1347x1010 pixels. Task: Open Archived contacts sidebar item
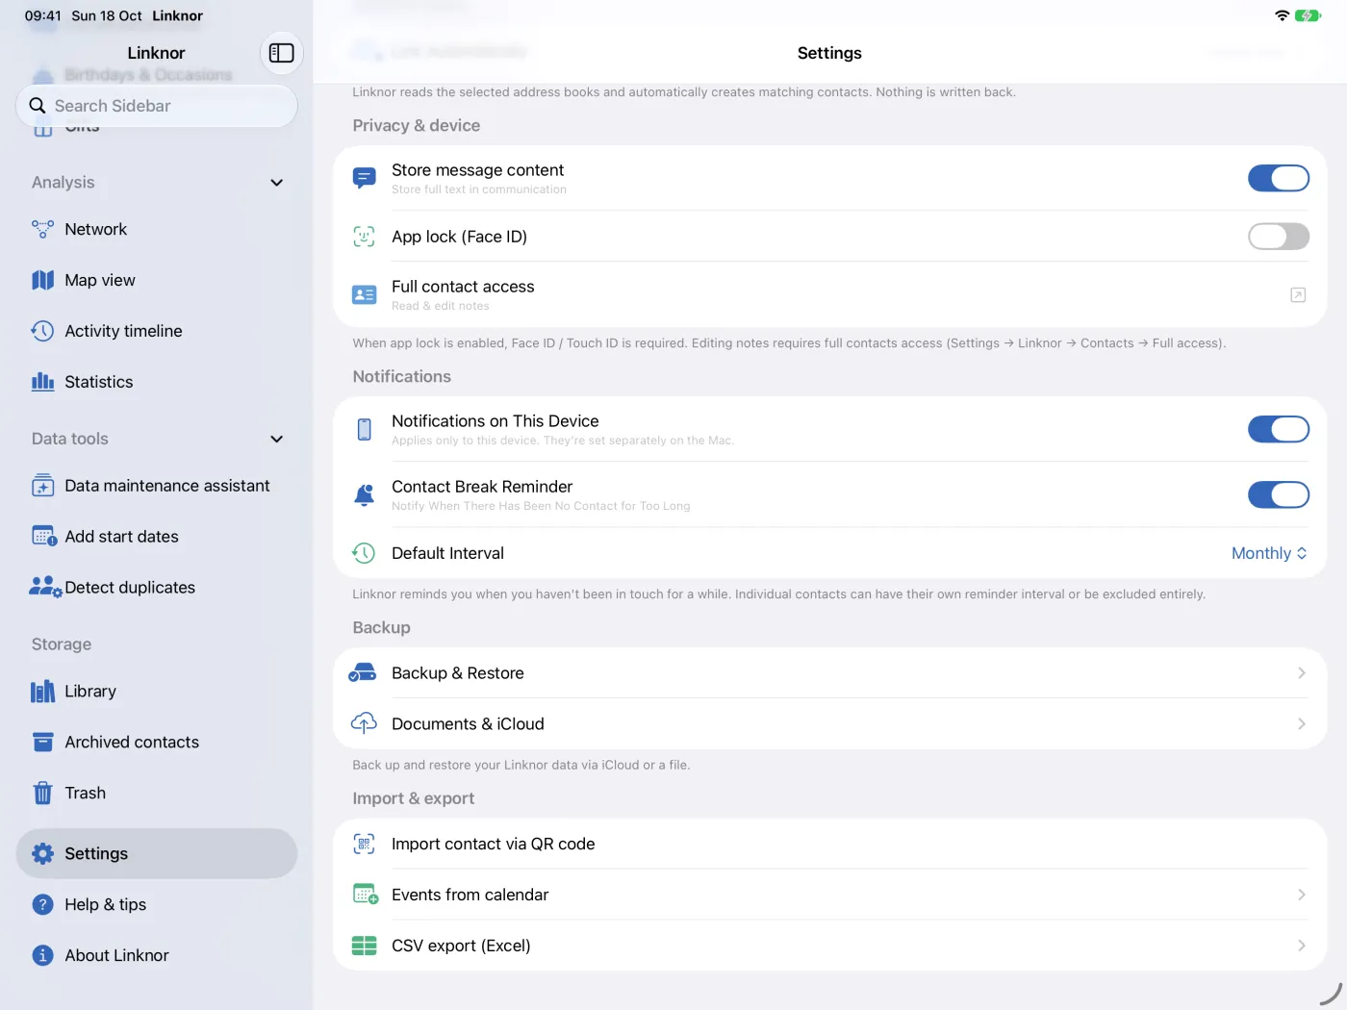(x=157, y=743)
